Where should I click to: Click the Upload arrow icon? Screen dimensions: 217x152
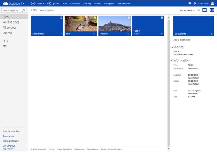tap(49, 3)
